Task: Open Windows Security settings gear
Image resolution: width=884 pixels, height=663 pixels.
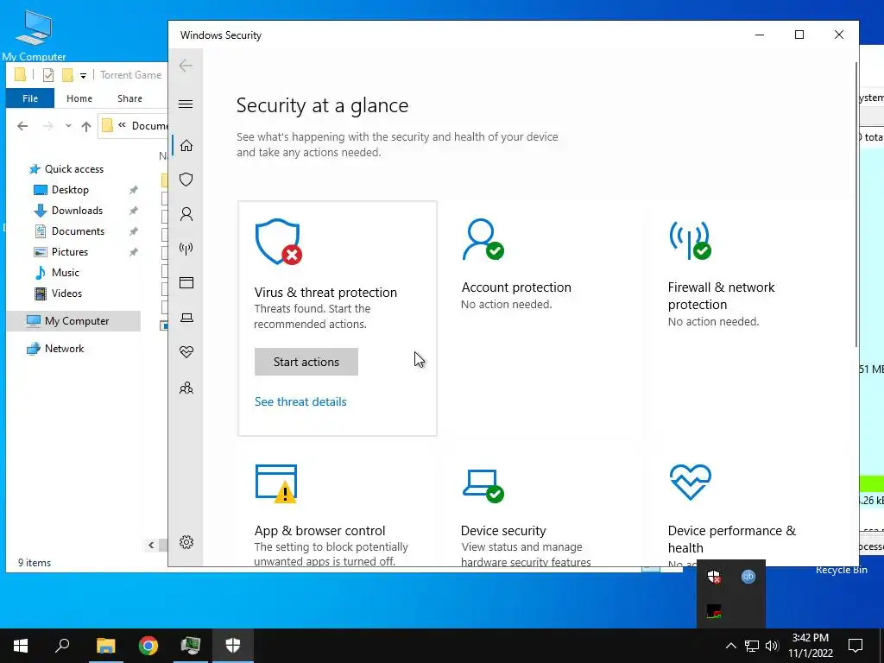Action: [186, 542]
